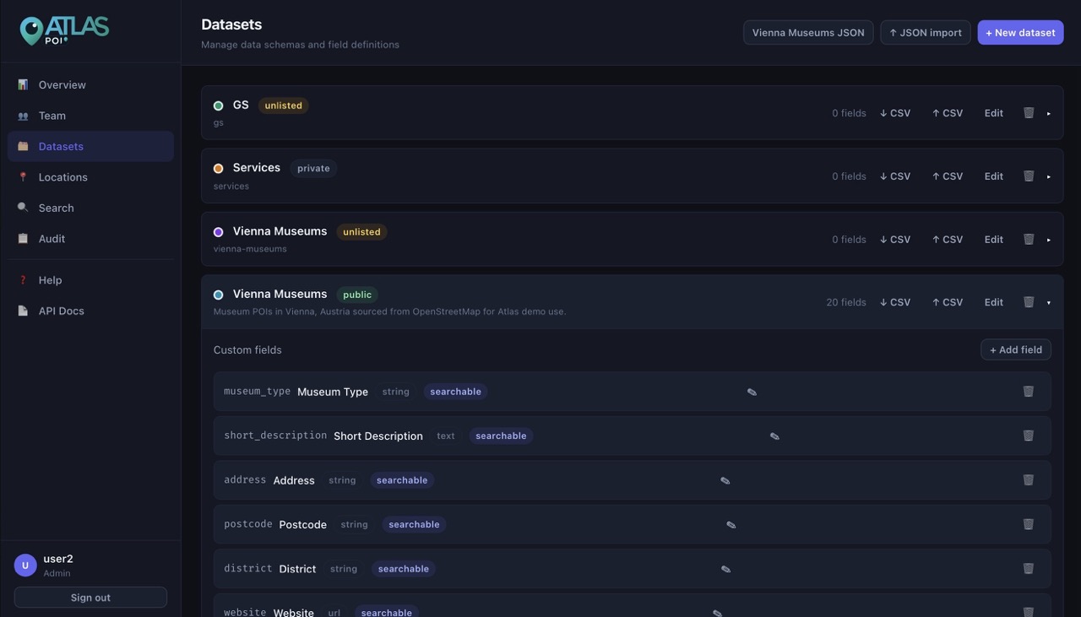This screenshot has height=617, width=1081.
Task: Expand the Services dataset row
Action: tap(1049, 176)
